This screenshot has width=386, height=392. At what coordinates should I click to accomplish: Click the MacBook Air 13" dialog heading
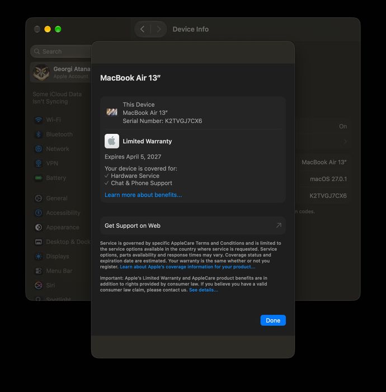[130, 78]
